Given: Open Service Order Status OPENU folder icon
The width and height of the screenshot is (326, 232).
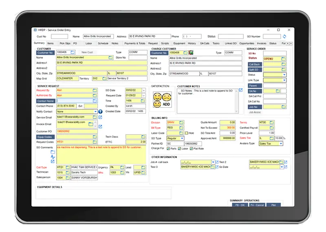Looking at the screenshot, I should tap(283, 59).
